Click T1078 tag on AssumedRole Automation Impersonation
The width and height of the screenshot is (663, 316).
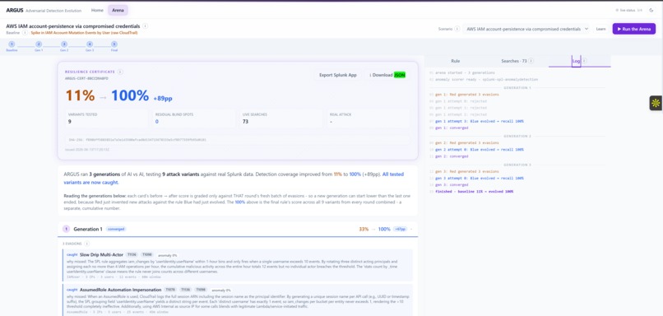[x=170, y=290]
